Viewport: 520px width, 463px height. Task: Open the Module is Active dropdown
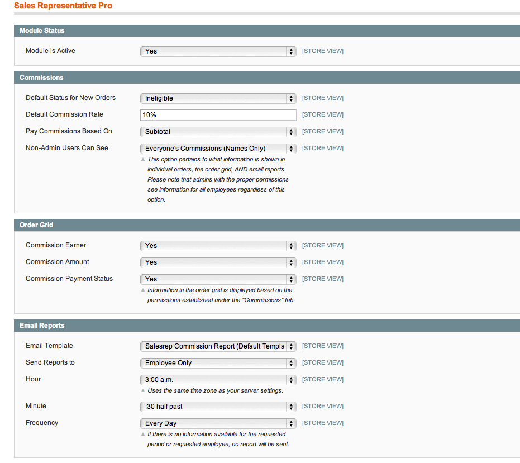pyautogui.click(x=218, y=51)
